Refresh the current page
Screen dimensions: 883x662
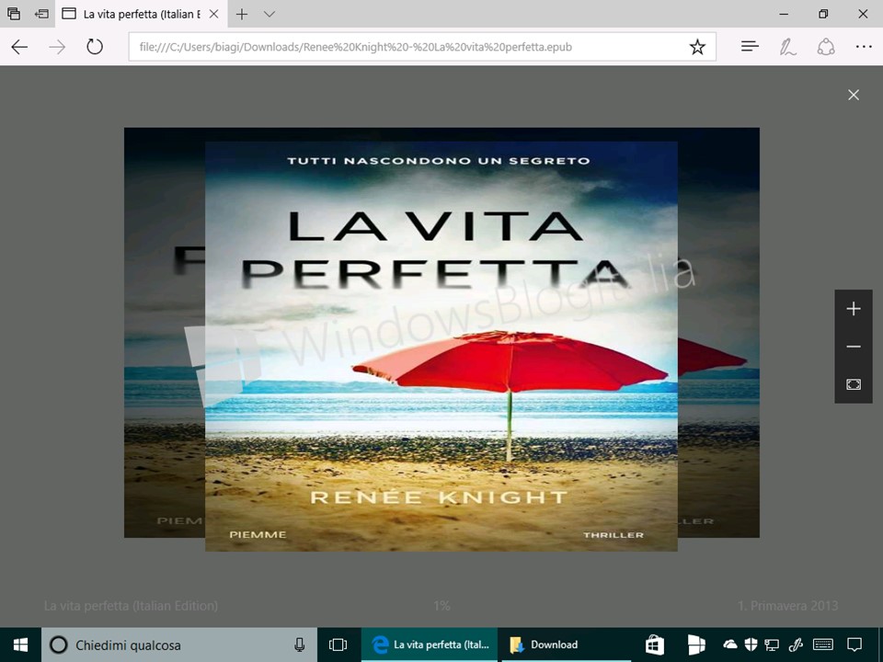click(x=95, y=46)
